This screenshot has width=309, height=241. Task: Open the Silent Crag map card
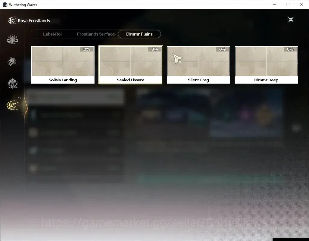[198, 65]
